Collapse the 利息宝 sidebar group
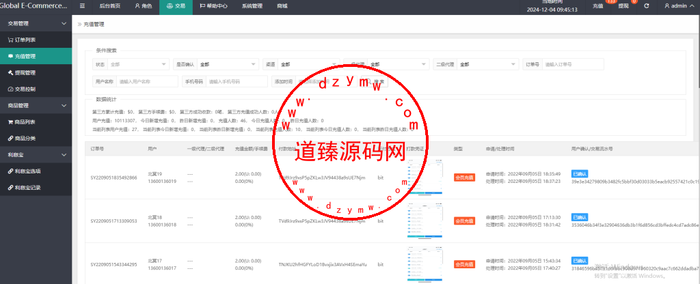Viewport: 700px width, 284px height. pyautogui.click(x=36, y=155)
